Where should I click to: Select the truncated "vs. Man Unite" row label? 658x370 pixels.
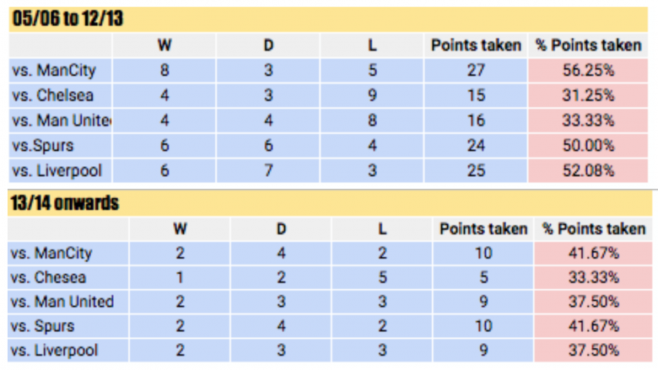tap(62, 121)
